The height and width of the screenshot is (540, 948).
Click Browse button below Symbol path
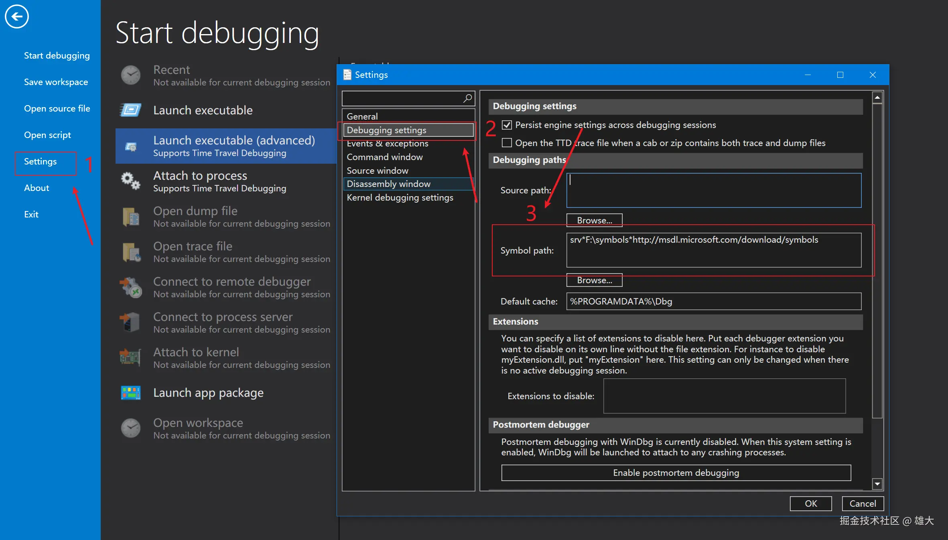pos(594,280)
